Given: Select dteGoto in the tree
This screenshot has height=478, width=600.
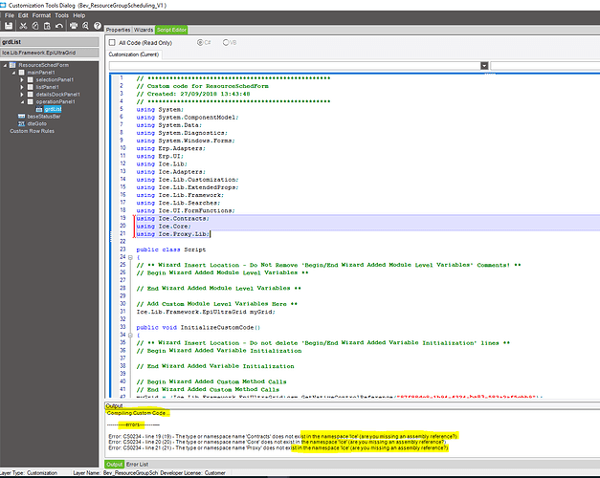Looking at the screenshot, I should 36,123.
